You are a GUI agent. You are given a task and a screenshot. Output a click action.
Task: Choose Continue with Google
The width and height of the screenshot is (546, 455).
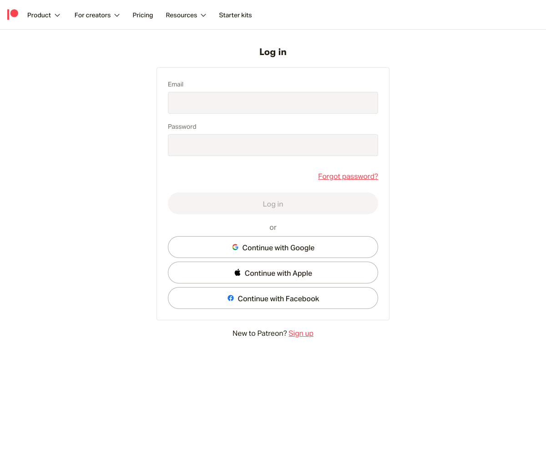pyautogui.click(x=273, y=247)
